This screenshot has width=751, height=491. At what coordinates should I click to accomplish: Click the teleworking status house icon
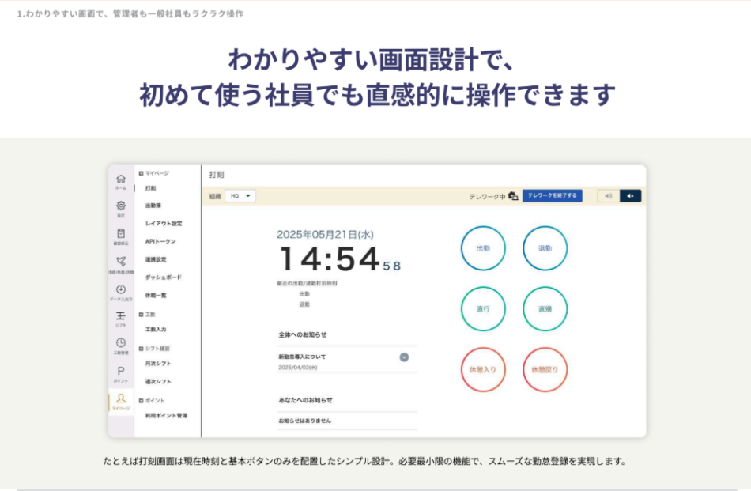click(512, 195)
